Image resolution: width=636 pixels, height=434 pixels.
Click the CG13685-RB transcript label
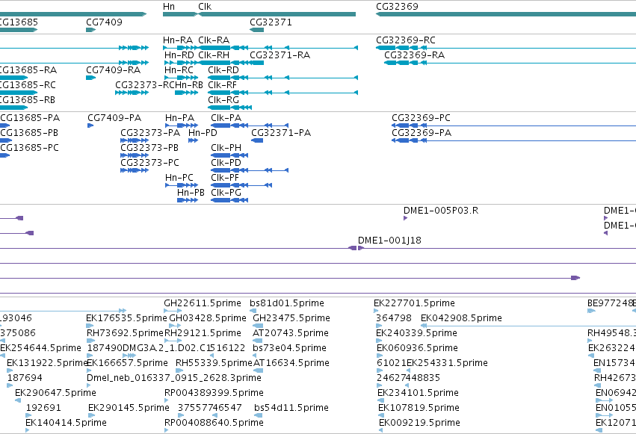[27, 100]
